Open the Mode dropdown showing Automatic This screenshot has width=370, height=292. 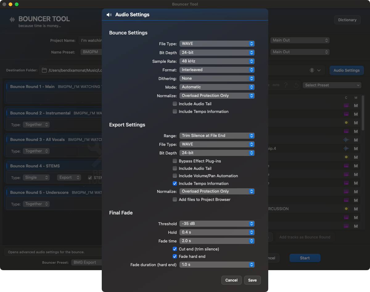click(x=217, y=87)
